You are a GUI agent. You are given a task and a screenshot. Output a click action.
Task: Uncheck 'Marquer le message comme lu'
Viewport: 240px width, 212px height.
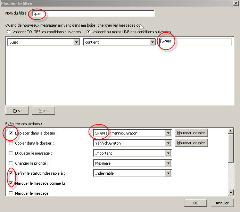coord(11,183)
